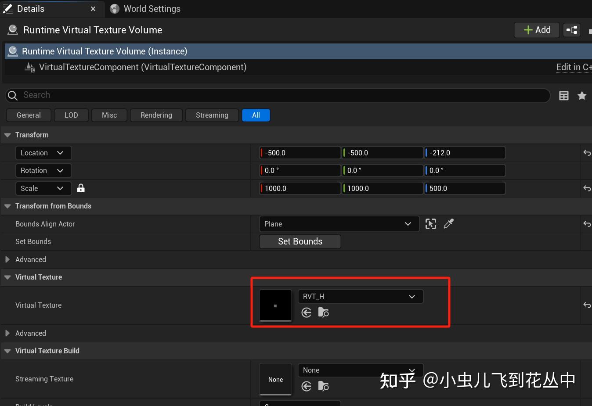Use selected asset arrow for Streaming Texture
Screen dimensions: 592x406
point(307,386)
